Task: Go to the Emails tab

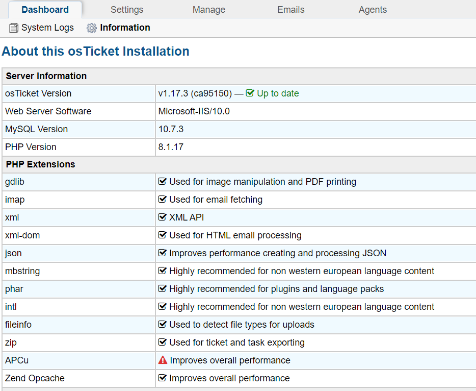Action: [x=291, y=10]
